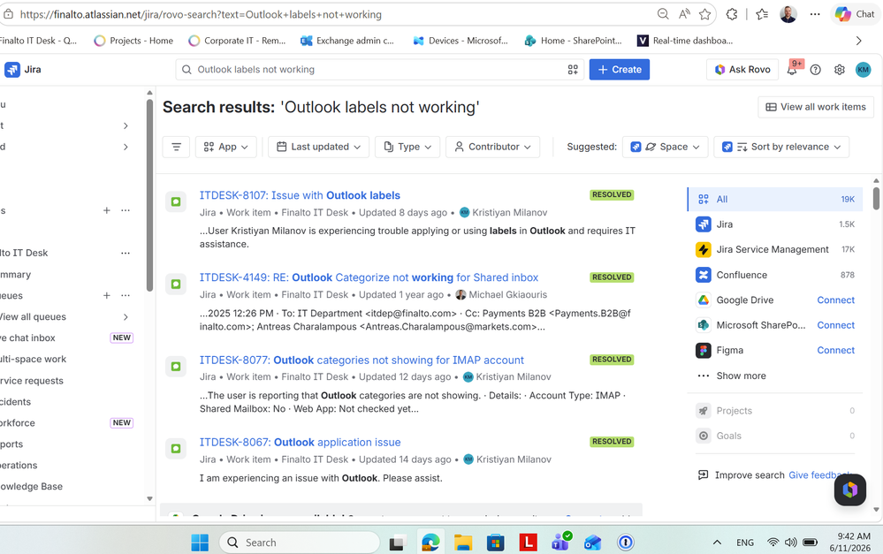Open the Contributor filter dropdown

click(492, 147)
